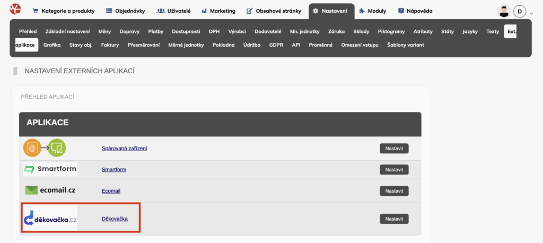Open Jazyky settings
543x243 pixels.
[x=470, y=31]
